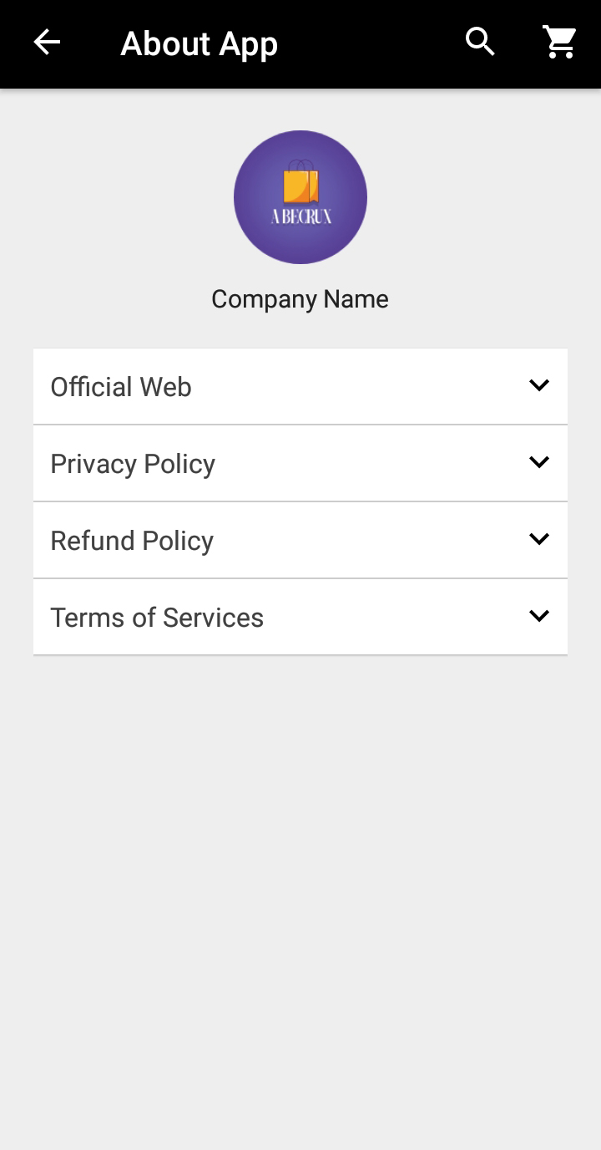Select the Privacy Policy label
Image resolution: width=601 pixels, height=1150 pixels.
[133, 464]
